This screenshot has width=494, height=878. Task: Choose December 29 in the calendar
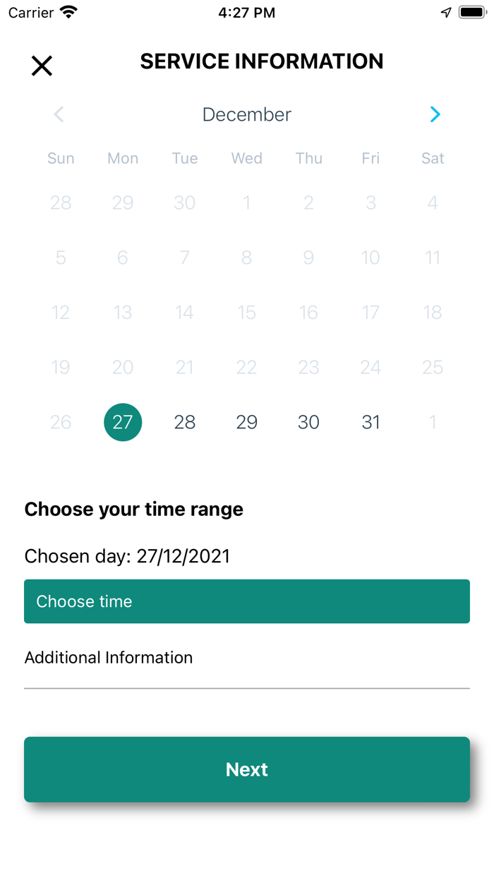click(246, 422)
